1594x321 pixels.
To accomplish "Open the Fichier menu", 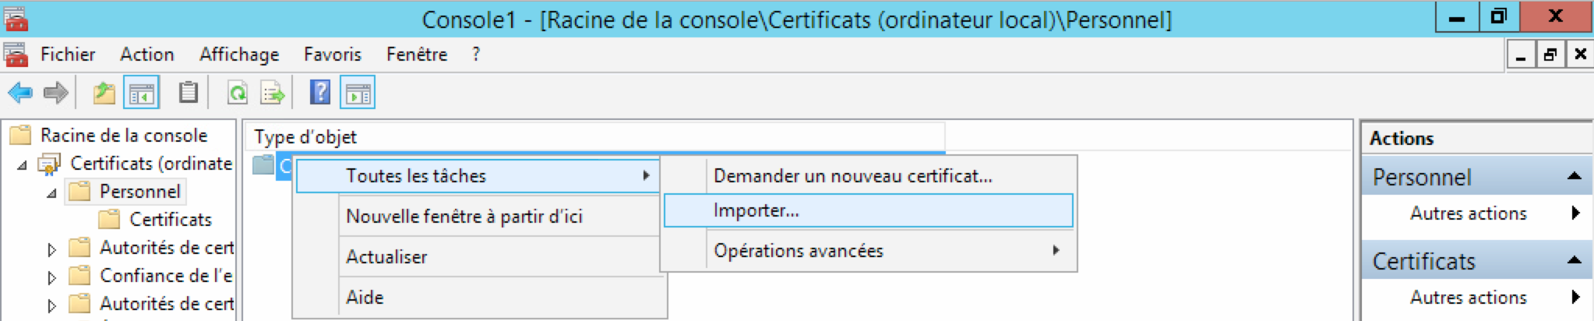I will 68,55.
